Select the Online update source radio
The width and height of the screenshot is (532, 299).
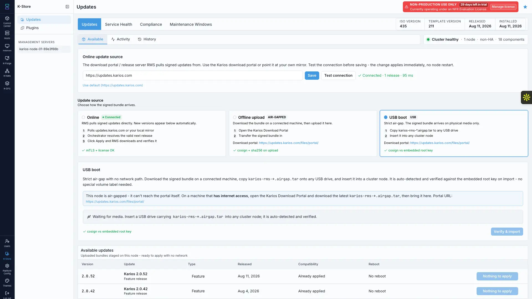[83, 117]
